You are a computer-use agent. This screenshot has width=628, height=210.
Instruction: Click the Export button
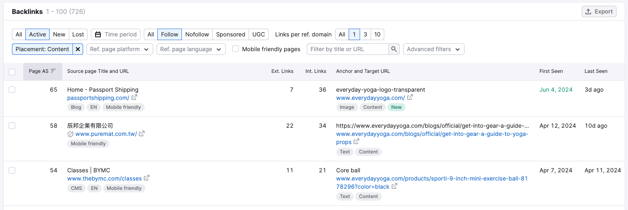pyautogui.click(x=599, y=11)
